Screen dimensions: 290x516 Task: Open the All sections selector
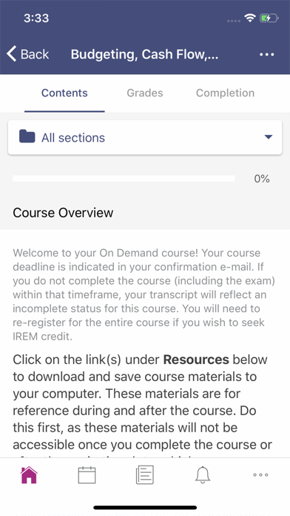[x=145, y=137]
